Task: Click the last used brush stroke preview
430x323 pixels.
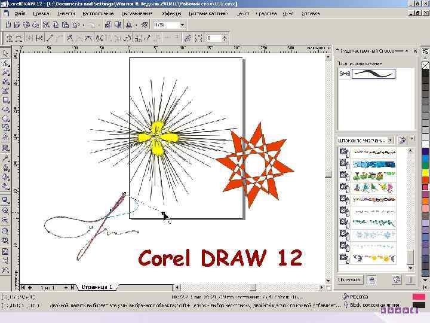Action: click(373, 74)
